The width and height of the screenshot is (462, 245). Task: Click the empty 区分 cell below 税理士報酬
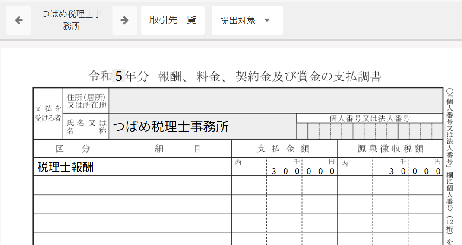tap(75, 185)
